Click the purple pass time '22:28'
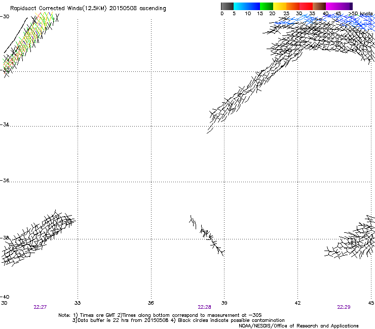 click(x=205, y=307)
